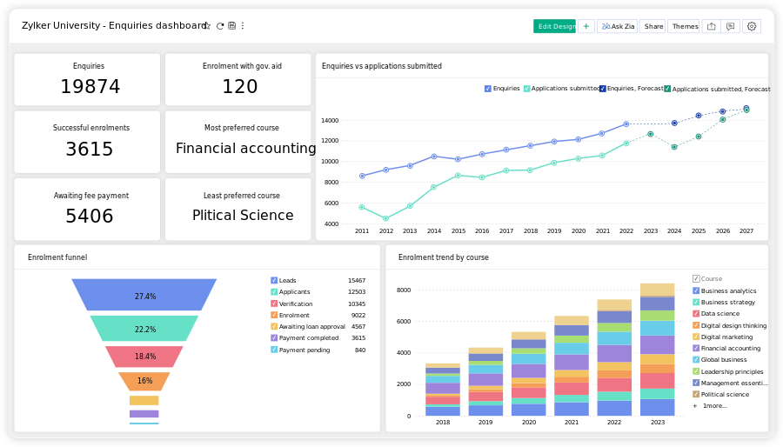Viewport: 783px width, 447px height.
Task: Toggle the Enquiries legend checkbox in line chart
Action: click(x=488, y=89)
